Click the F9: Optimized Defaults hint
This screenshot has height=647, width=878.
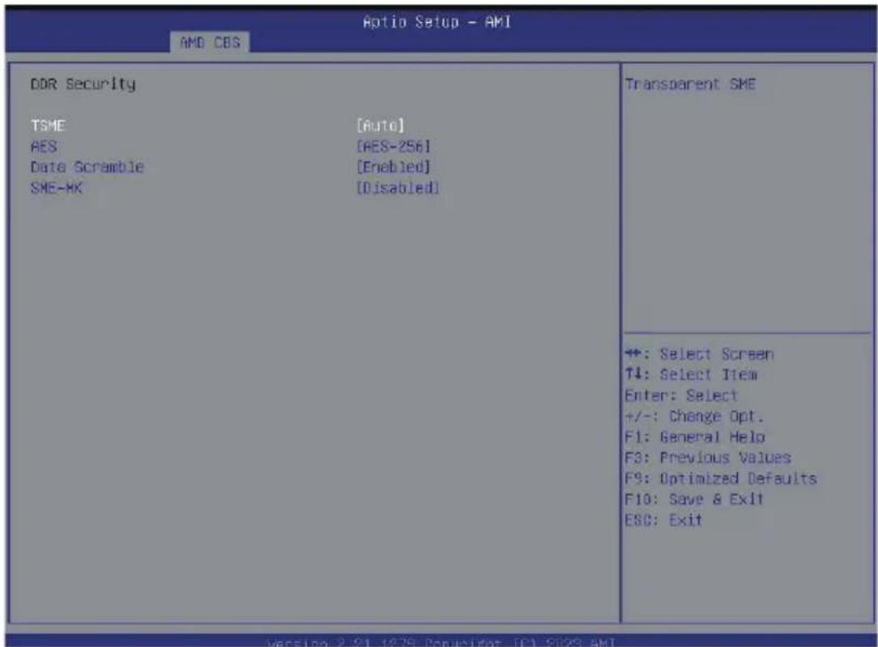(721, 478)
